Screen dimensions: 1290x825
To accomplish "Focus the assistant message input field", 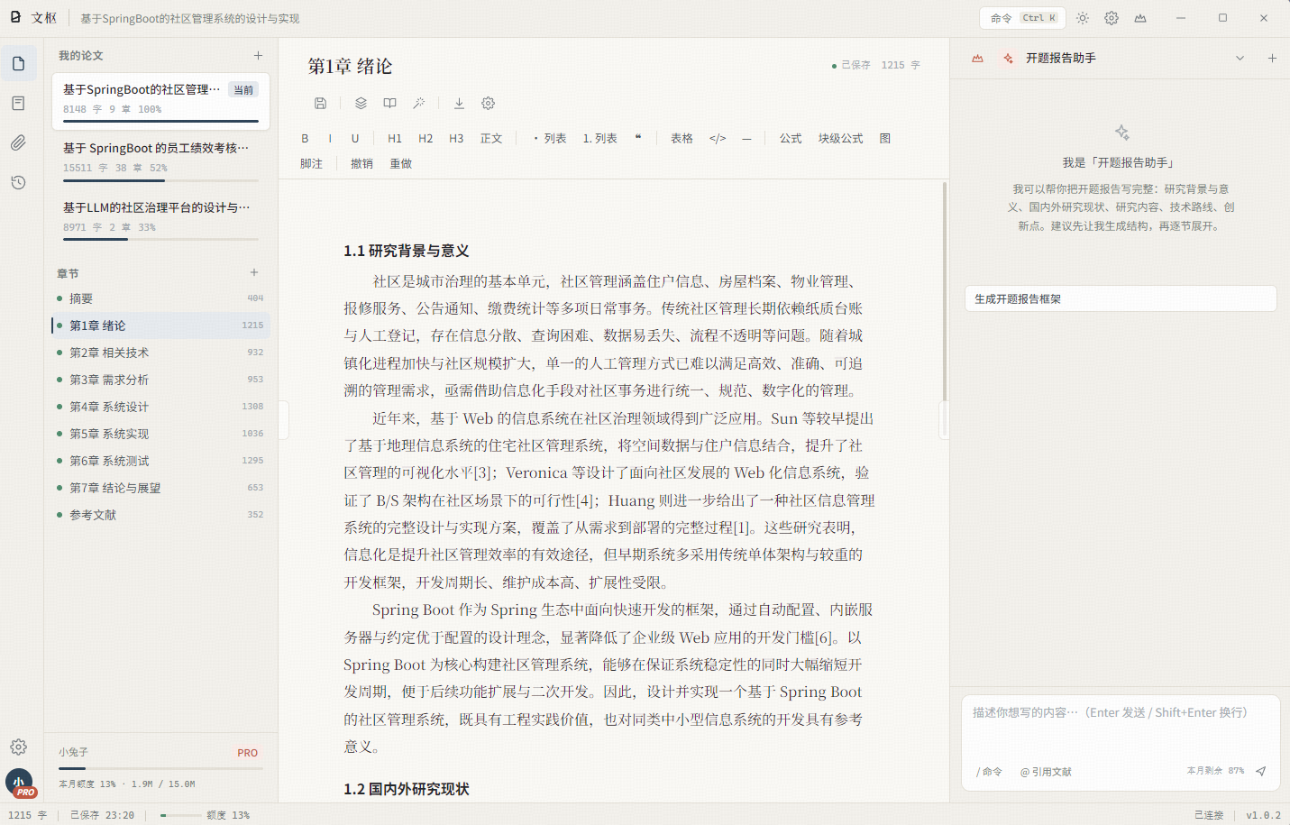I will coord(1121,726).
